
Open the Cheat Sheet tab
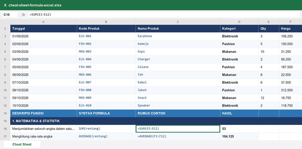[22, 144]
